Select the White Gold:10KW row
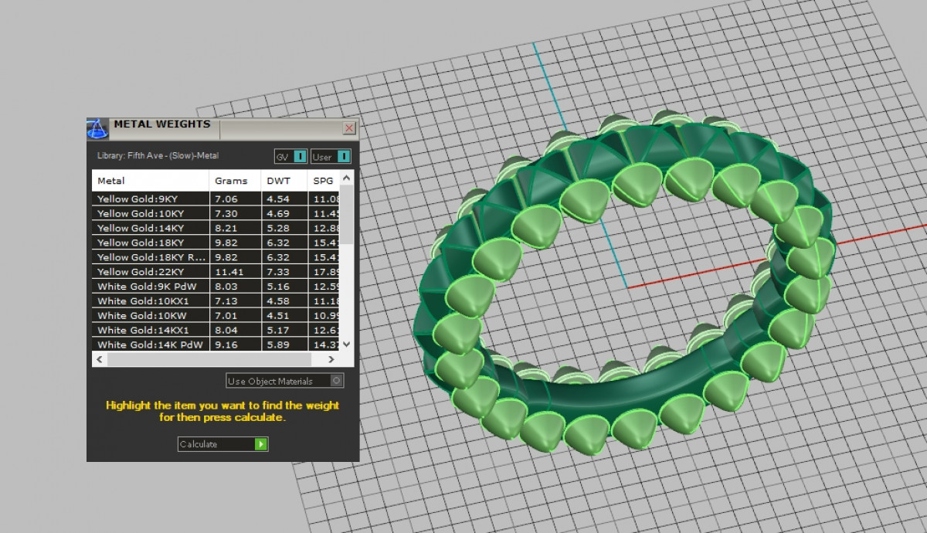This screenshot has width=927, height=533. coord(151,316)
